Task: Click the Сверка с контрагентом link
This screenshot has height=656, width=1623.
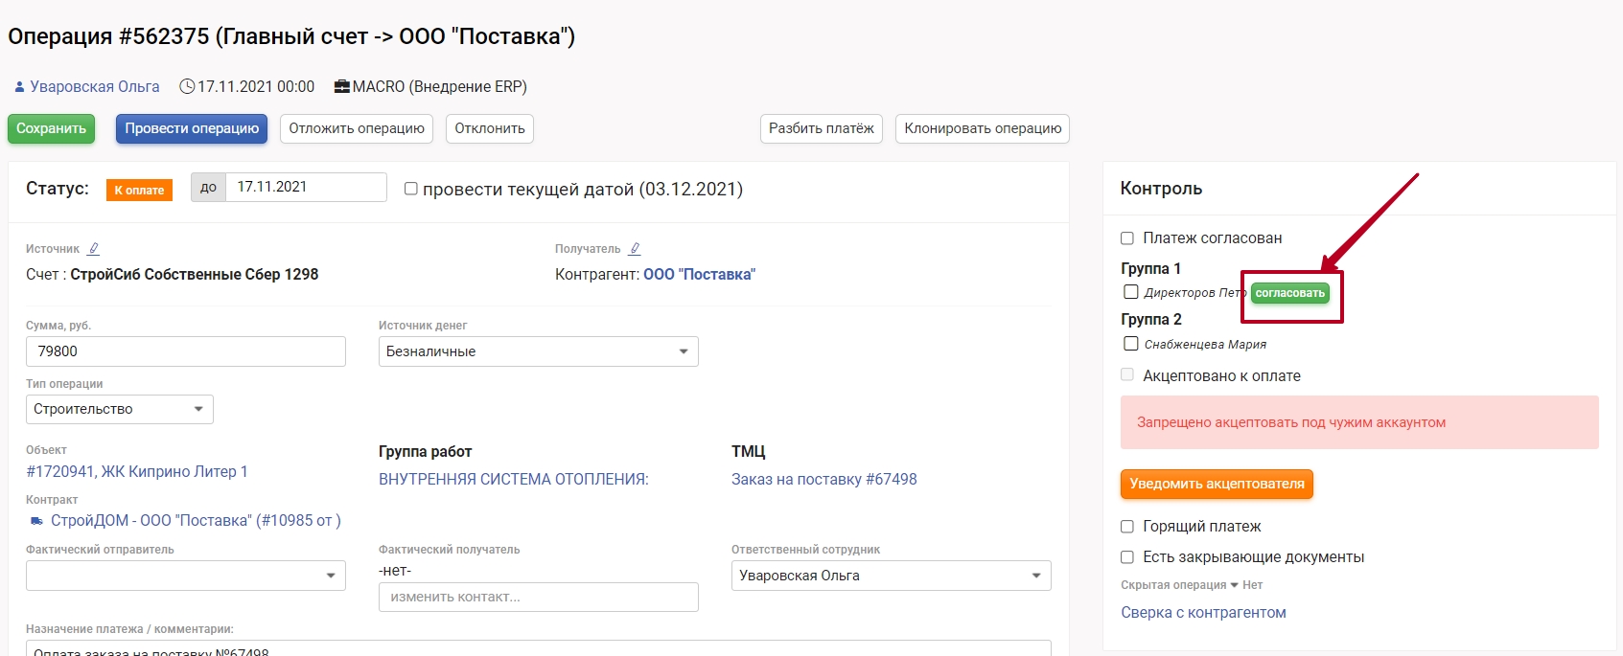Action: pos(1203,613)
